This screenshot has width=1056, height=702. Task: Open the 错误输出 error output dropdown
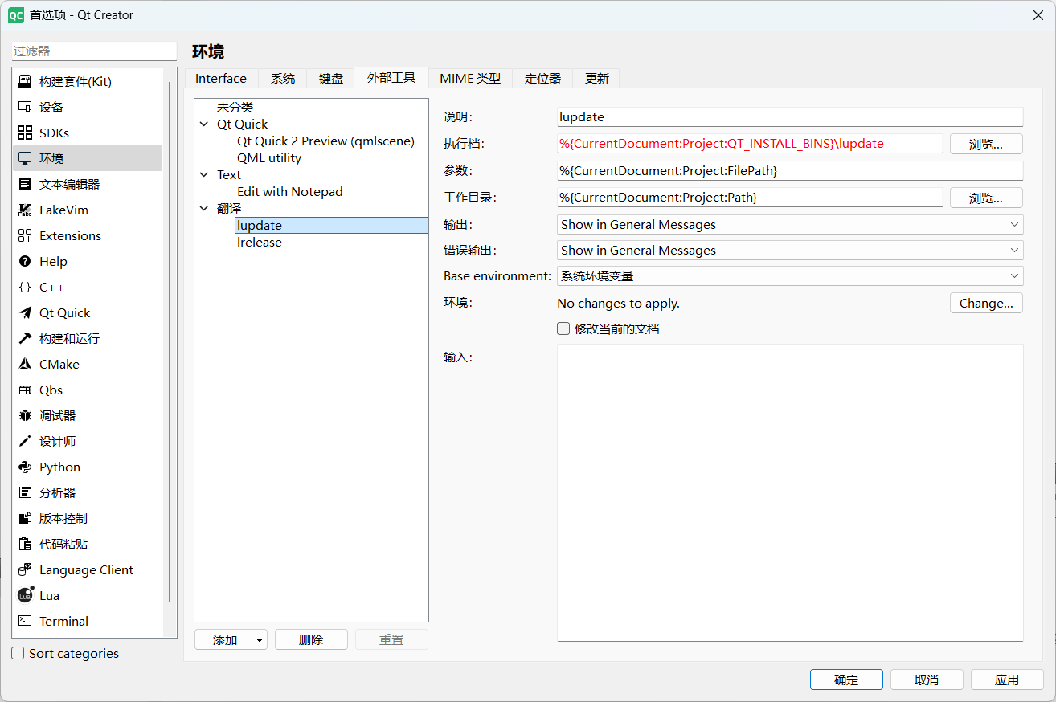pyautogui.click(x=790, y=251)
